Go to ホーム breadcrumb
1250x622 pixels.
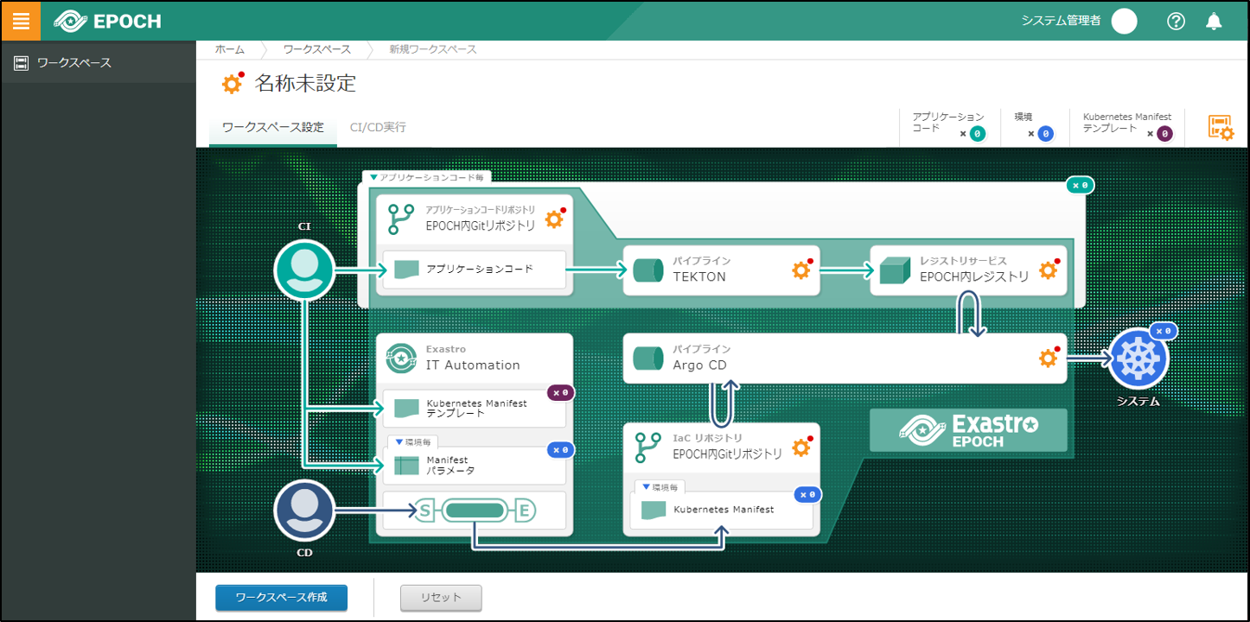pos(230,49)
